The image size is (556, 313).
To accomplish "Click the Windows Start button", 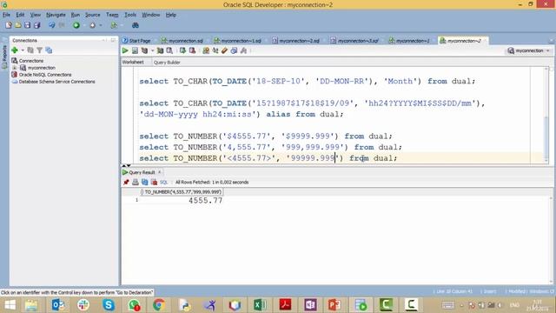I will coord(10,305).
